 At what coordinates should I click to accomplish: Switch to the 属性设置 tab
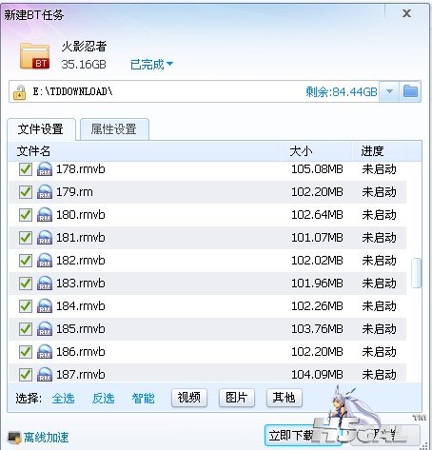point(114,129)
